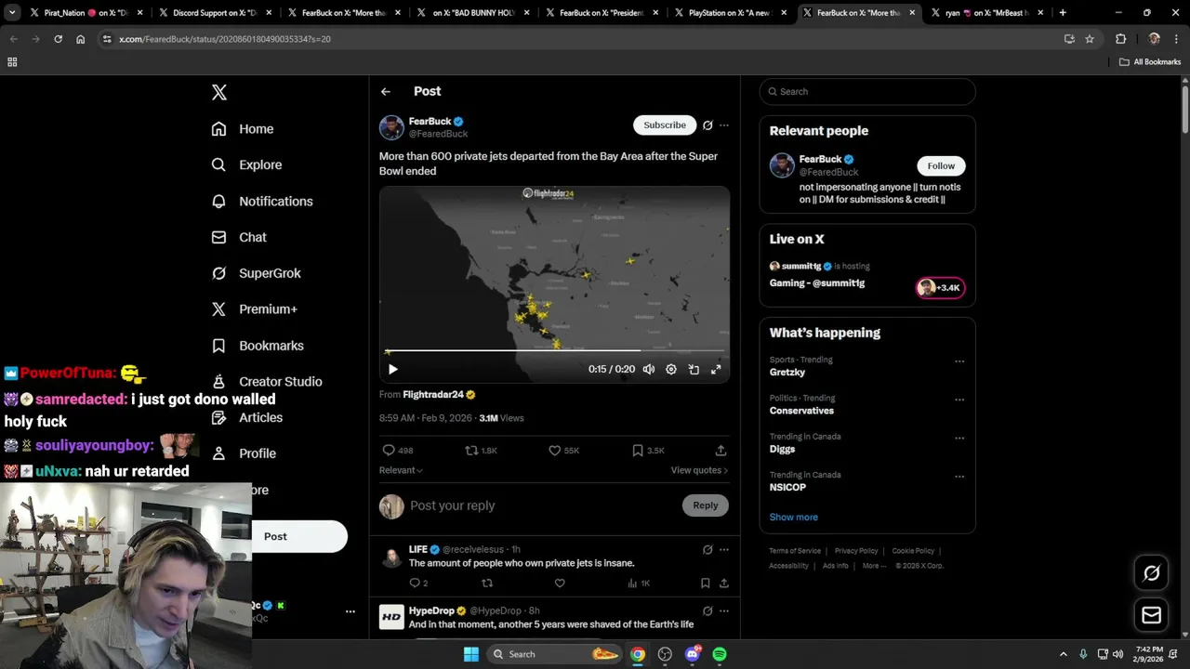The width and height of the screenshot is (1190, 669).
Task: Open more options on HypeDrop's reply
Action: tap(724, 611)
